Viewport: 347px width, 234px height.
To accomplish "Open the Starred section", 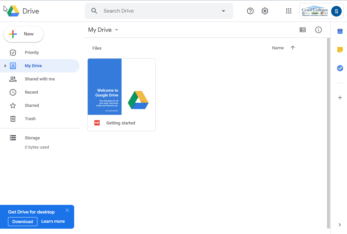I will pos(32,106).
